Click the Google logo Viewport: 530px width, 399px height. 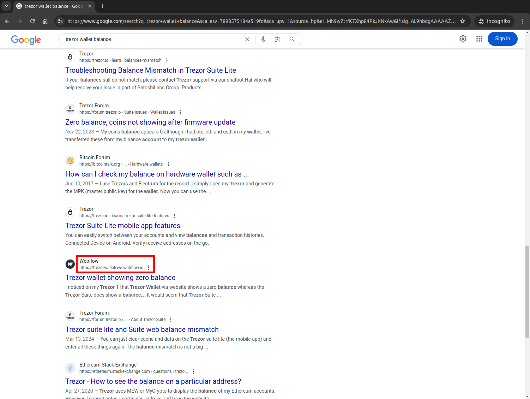[x=26, y=40]
